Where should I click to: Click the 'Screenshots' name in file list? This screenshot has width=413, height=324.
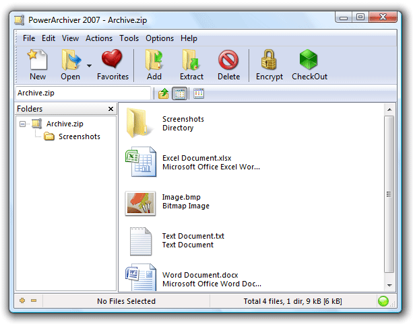[183, 119]
